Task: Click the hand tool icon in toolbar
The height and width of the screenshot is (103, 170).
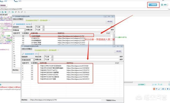Action: tap(9, 12)
